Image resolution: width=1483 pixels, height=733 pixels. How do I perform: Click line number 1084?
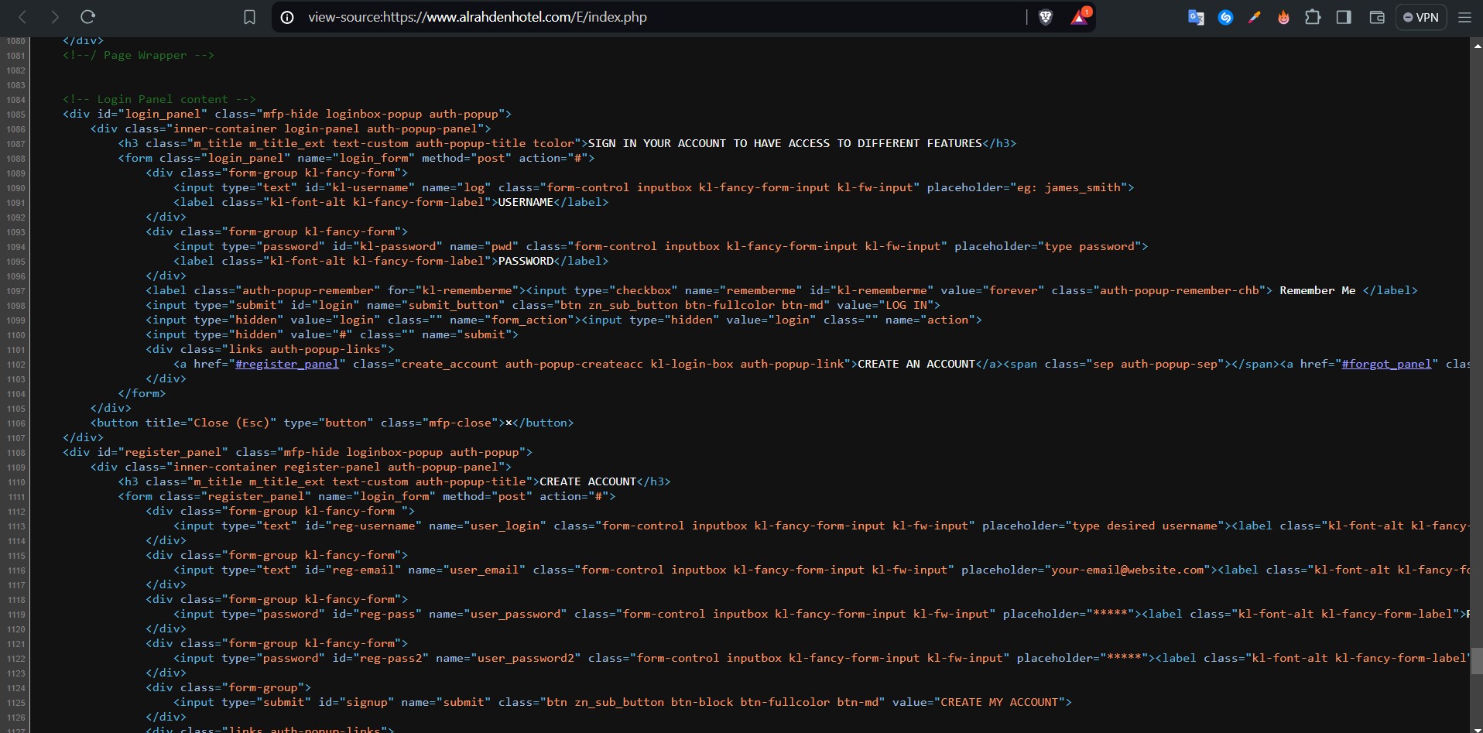[x=15, y=100]
